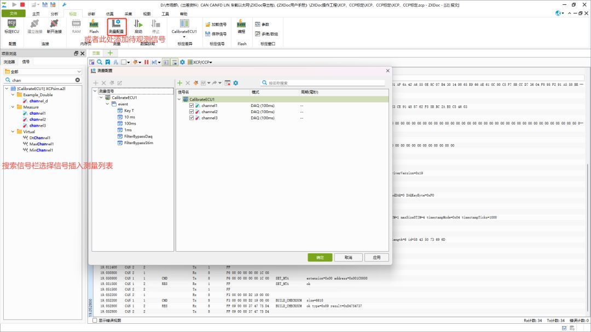Click the broom clear icon in dialog right toolbar
The image size is (591, 332).
pos(195,83)
